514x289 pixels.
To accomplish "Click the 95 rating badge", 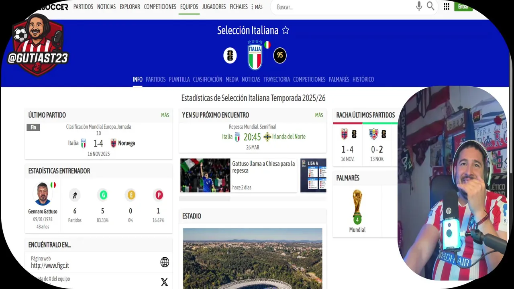I will click(280, 55).
